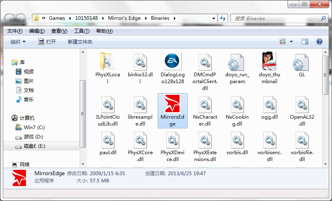The width and height of the screenshot is (332, 201).
Task: Click Mirror's Edge in the breadcrumb
Action: [124, 18]
